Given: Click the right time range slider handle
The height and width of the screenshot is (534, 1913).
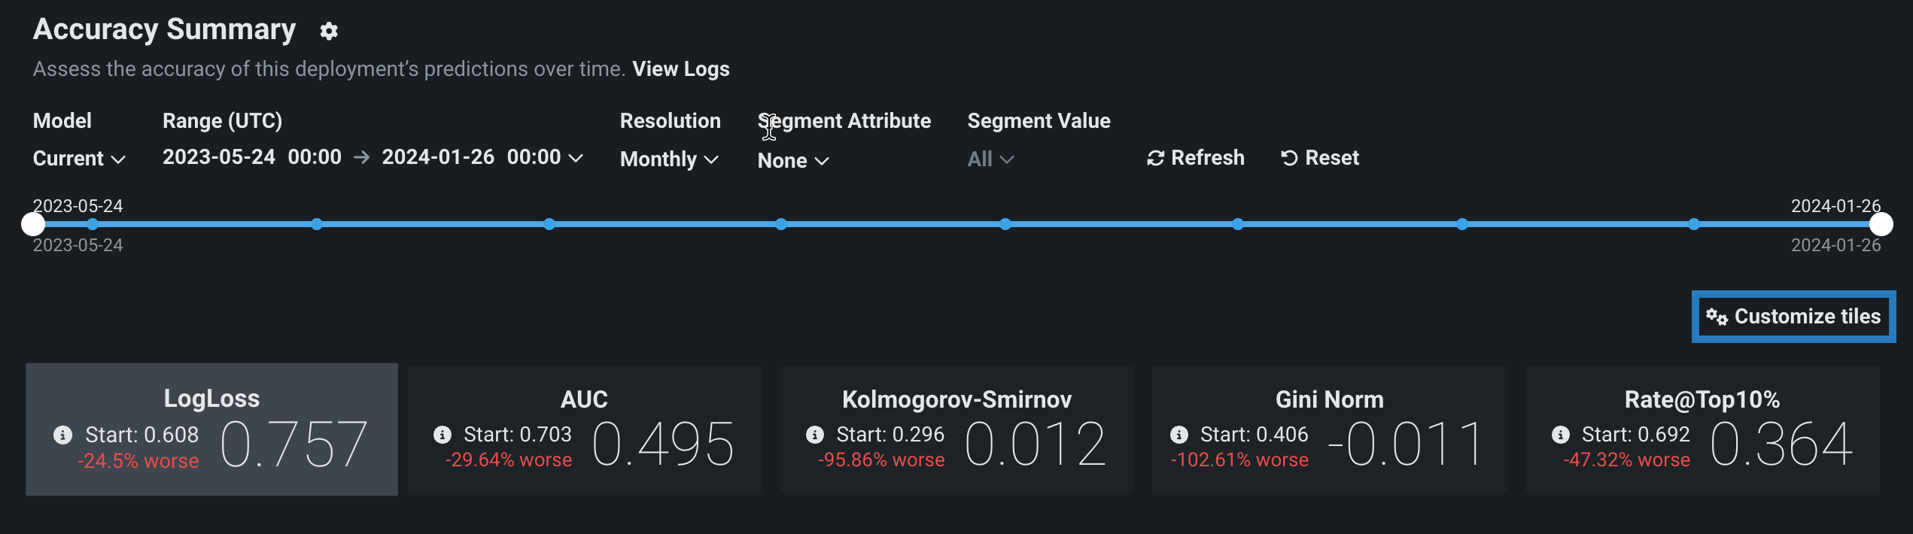Looking at the screenshot, I should [1881, 224].
